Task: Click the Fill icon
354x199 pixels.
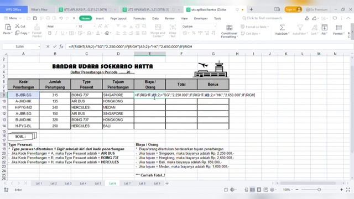Action: point(325,28)
